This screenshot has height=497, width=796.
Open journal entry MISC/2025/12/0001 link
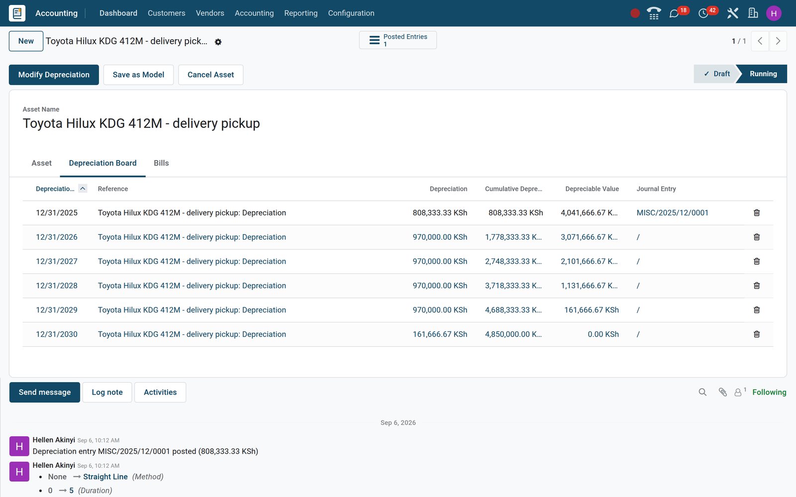(x=673, y=213)
